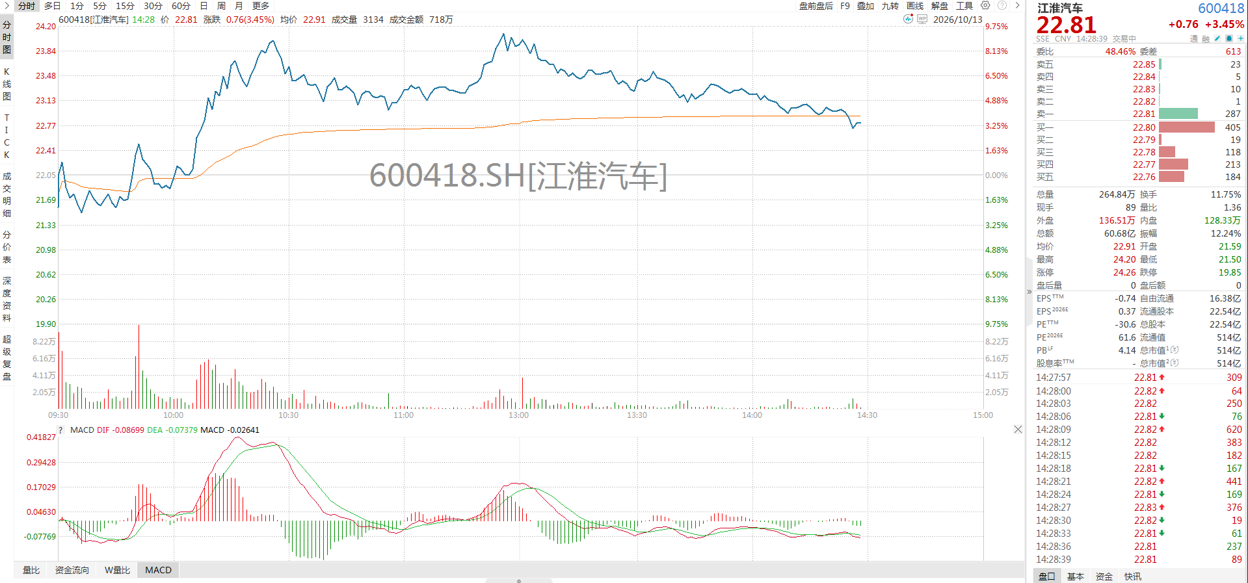The height and width of the screenshot is (583, 1248).
Task: Select the 60分 period tab
Action: pos(181,6)
